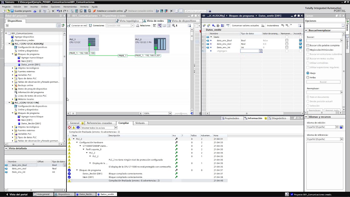Collapse PLC_2 [CPU 1512C-1 PN] tree node
This screenshot has width=350, height=197.
pyautogui.click(x=9, y=103)
